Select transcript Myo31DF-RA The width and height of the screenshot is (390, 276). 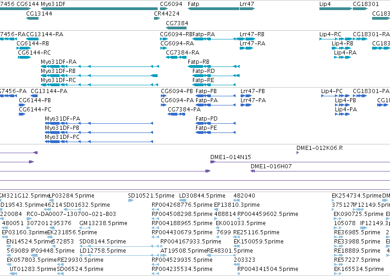(x=100, y=66)
